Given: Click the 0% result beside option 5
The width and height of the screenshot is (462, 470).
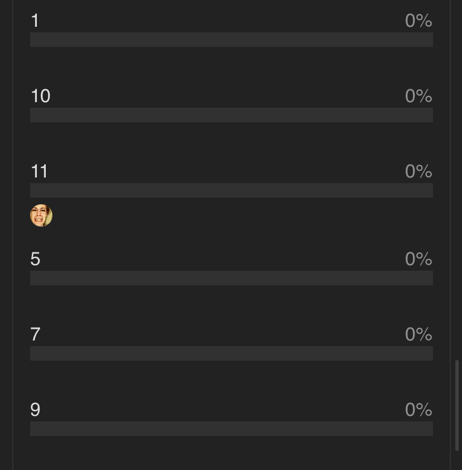Looking at the screenshot, I should pyautogui.click(x=418, y=258).
